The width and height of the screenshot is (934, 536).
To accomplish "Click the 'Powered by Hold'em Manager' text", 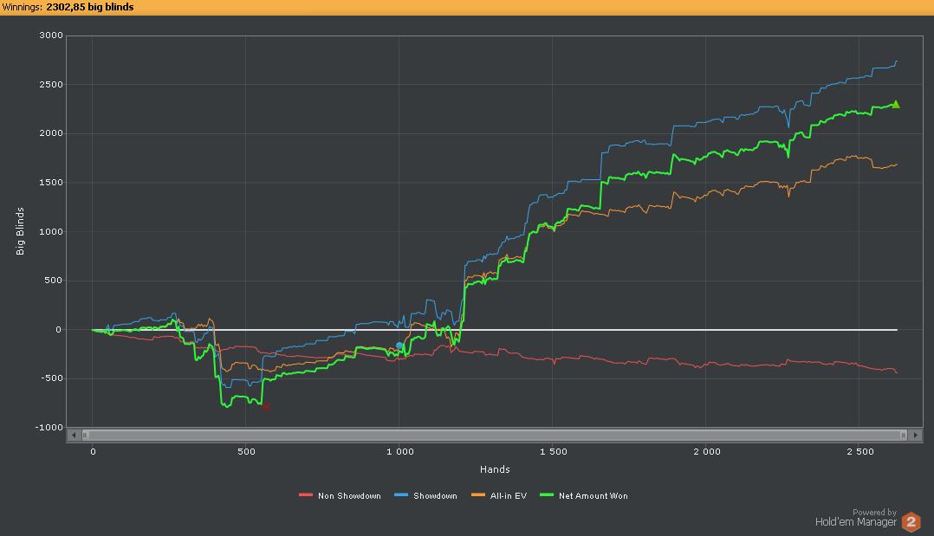I will coord(856,518).
